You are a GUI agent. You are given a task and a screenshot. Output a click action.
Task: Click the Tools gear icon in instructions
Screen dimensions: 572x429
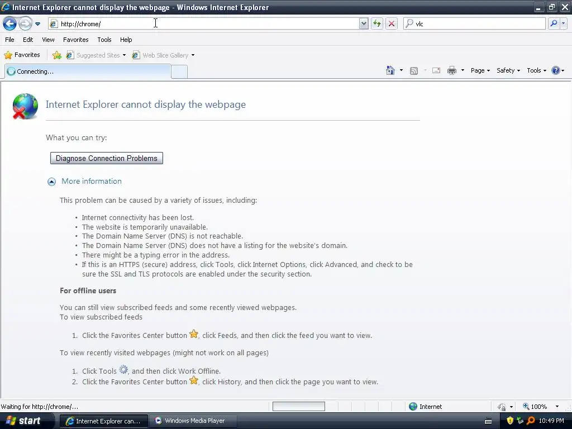click(123, 370)
